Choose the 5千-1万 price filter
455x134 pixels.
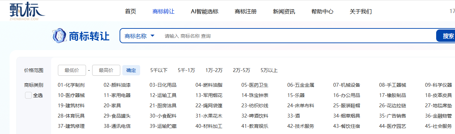point(186,70)
